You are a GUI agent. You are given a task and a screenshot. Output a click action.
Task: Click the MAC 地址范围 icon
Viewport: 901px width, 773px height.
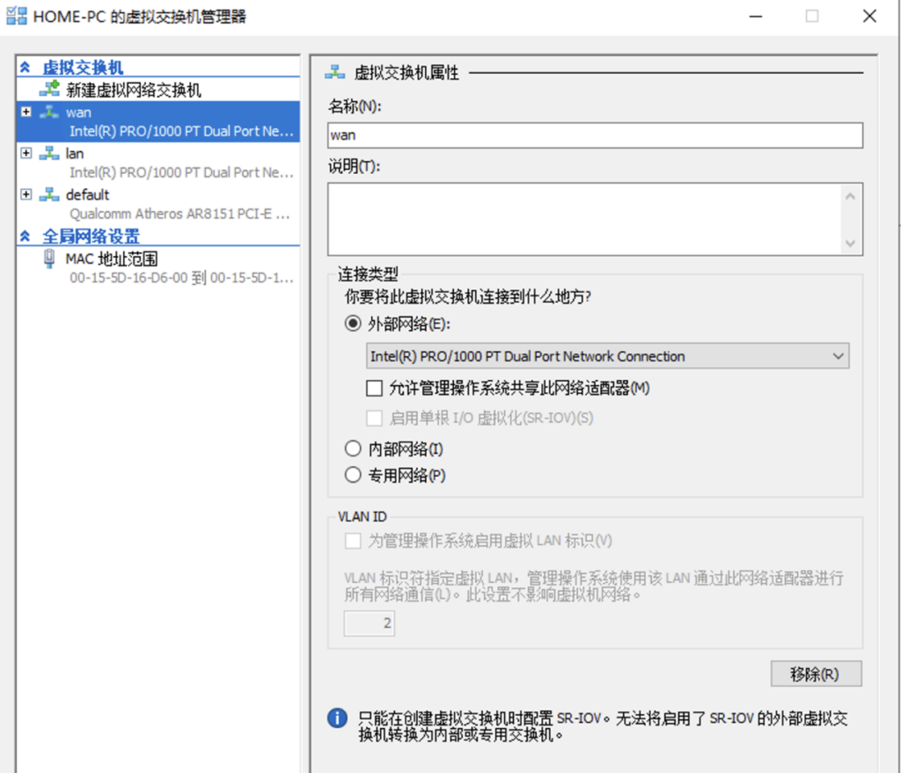click(50, 259)
